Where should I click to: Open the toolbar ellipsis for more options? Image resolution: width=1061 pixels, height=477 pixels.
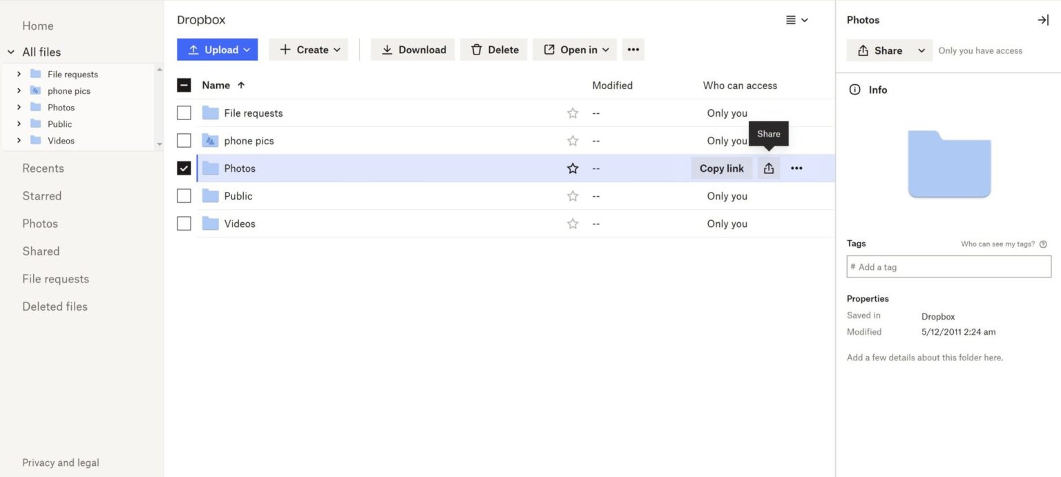tap(633, 49)
